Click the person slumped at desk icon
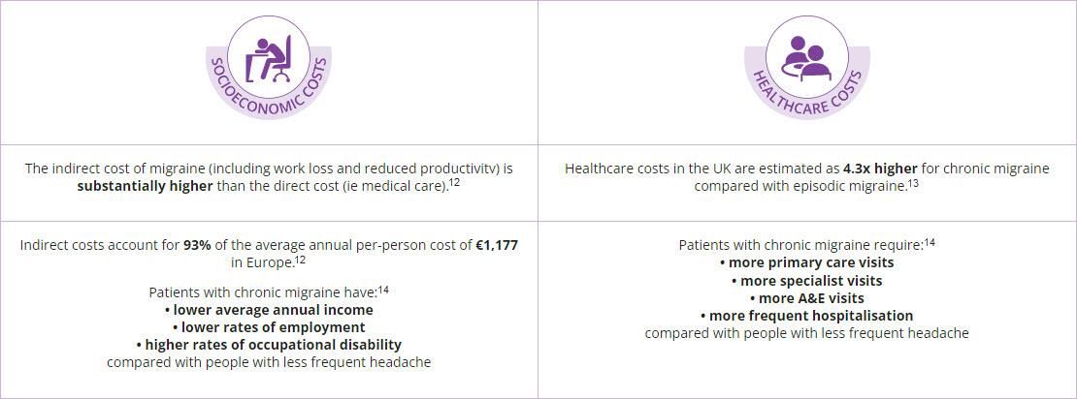This screenshot has width=1077, height=399. point(269,56)
